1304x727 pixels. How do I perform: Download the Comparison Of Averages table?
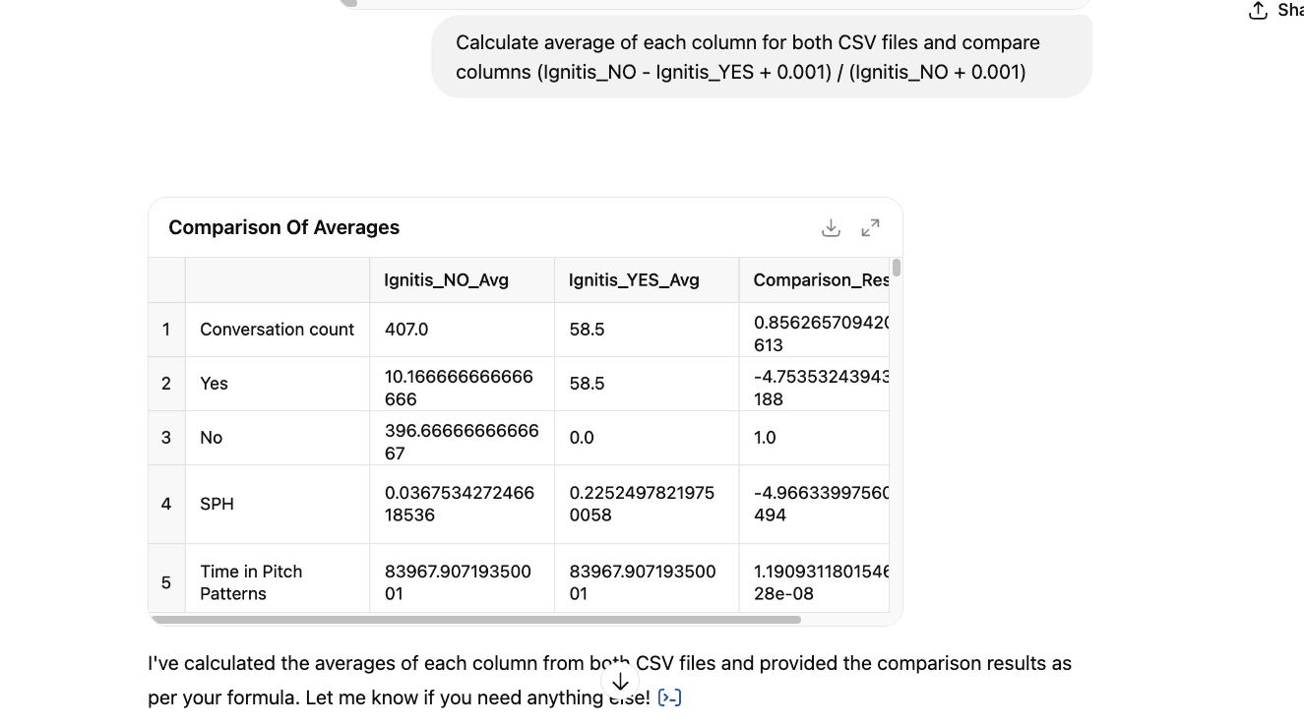pyautogui.click(x=831, y=228)
